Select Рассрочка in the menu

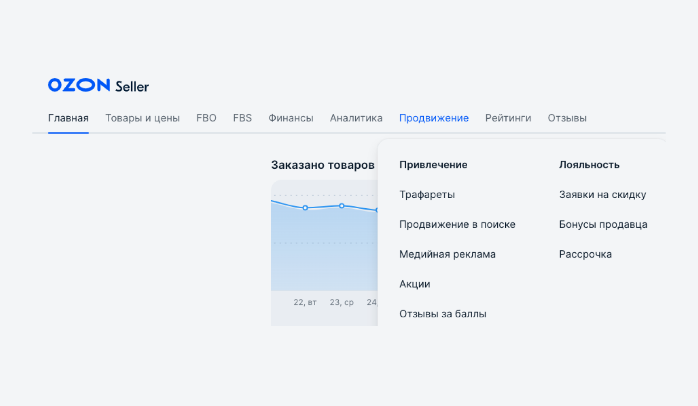click(585, 254)
